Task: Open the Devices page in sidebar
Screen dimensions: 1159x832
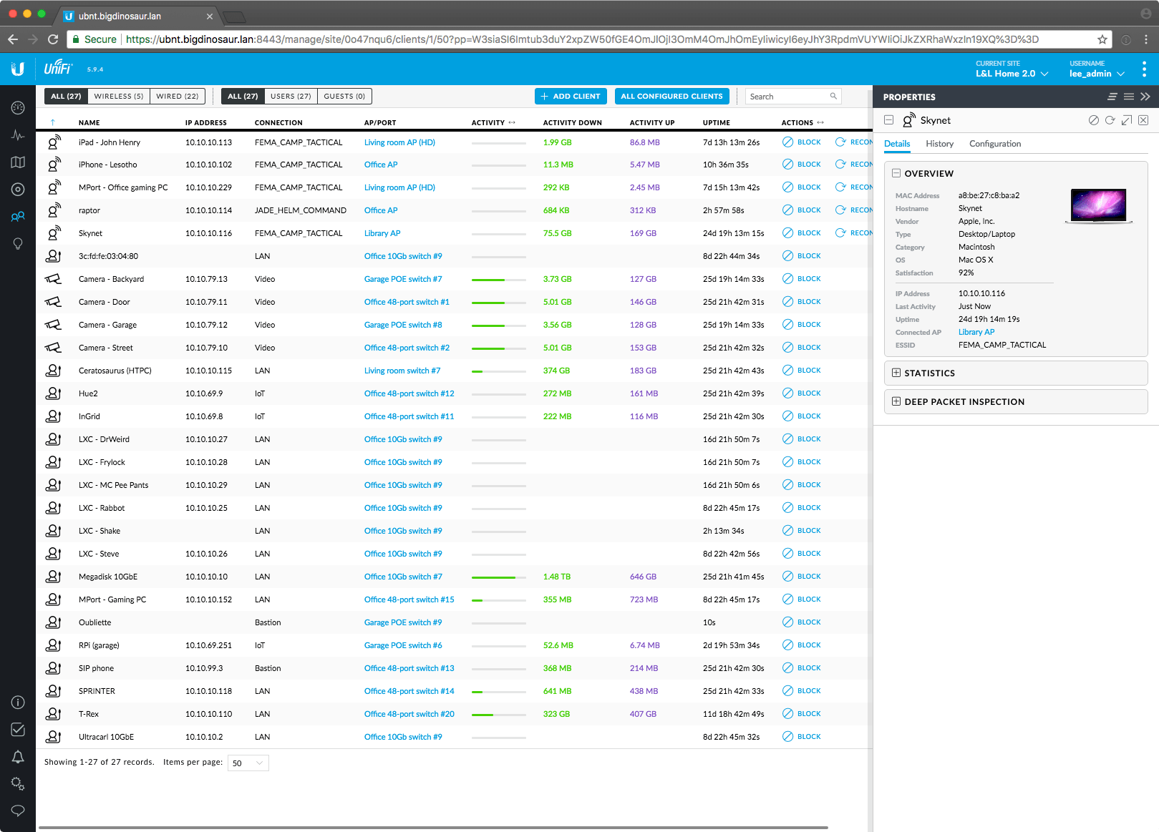Action: point(18,190)
